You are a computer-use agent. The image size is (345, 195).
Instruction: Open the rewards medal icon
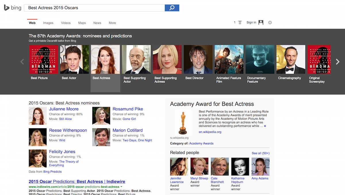click(x=240, y=23)
